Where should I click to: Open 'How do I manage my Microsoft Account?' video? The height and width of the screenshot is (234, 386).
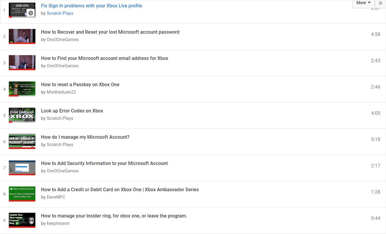(85, 137)
